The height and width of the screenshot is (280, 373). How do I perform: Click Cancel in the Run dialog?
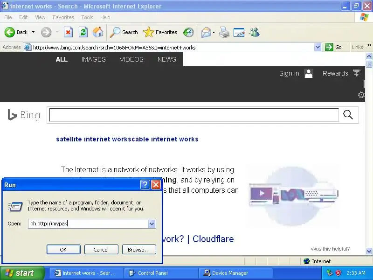coord(101,250)
